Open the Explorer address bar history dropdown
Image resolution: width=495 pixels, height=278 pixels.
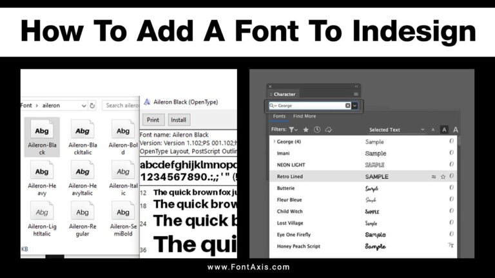tap(84, 106)
